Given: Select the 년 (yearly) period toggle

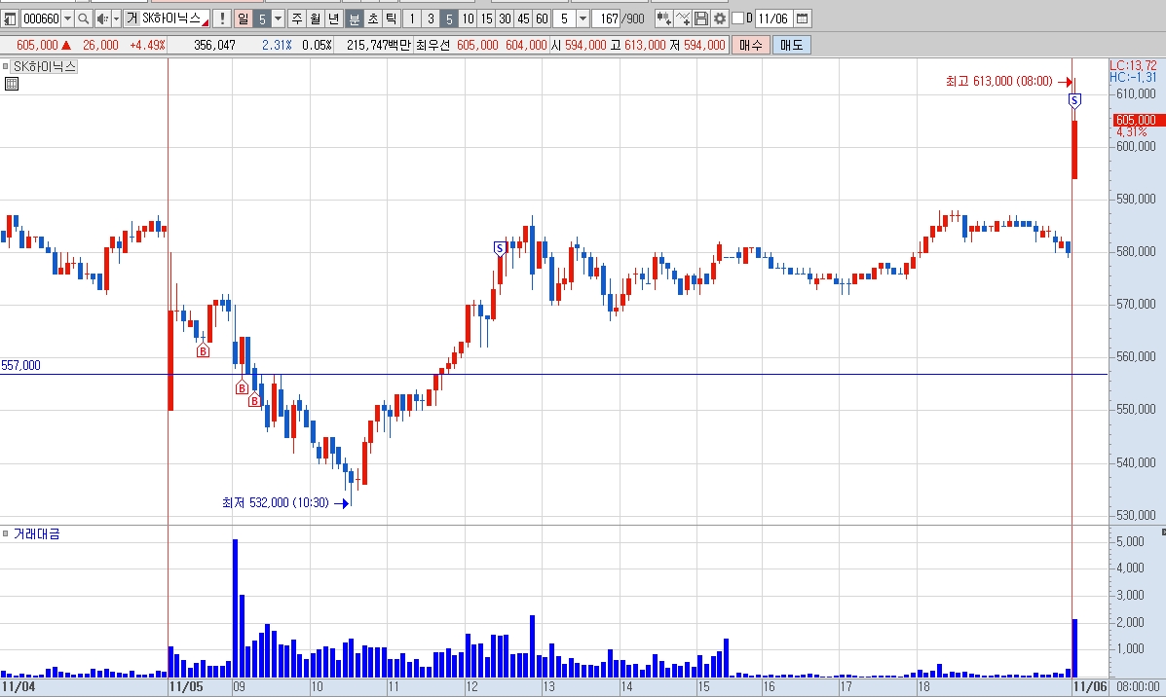Looking at the screenshot, I should pos(333,18).
